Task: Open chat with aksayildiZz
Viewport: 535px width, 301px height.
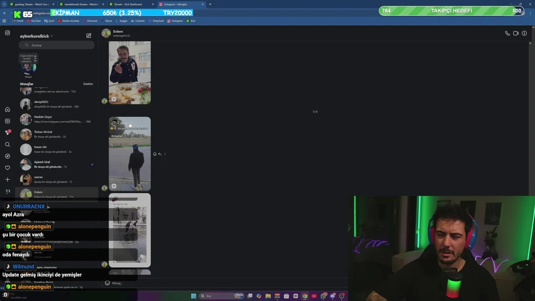Action: (56, 104)
